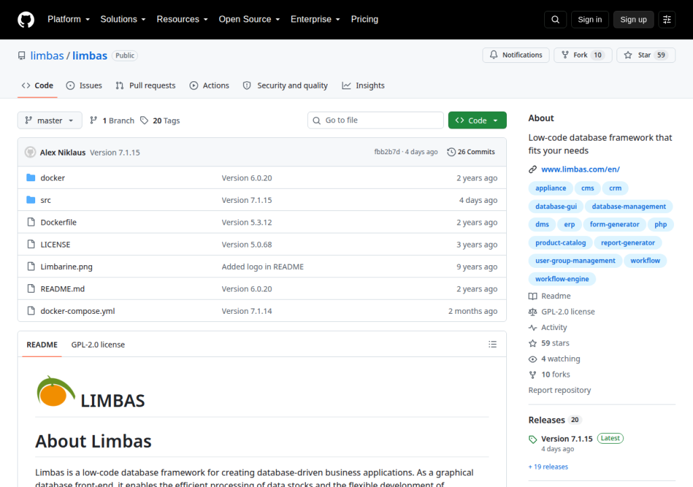Click Report repository link
The image size is (693, 487).
tap(560, 390)
